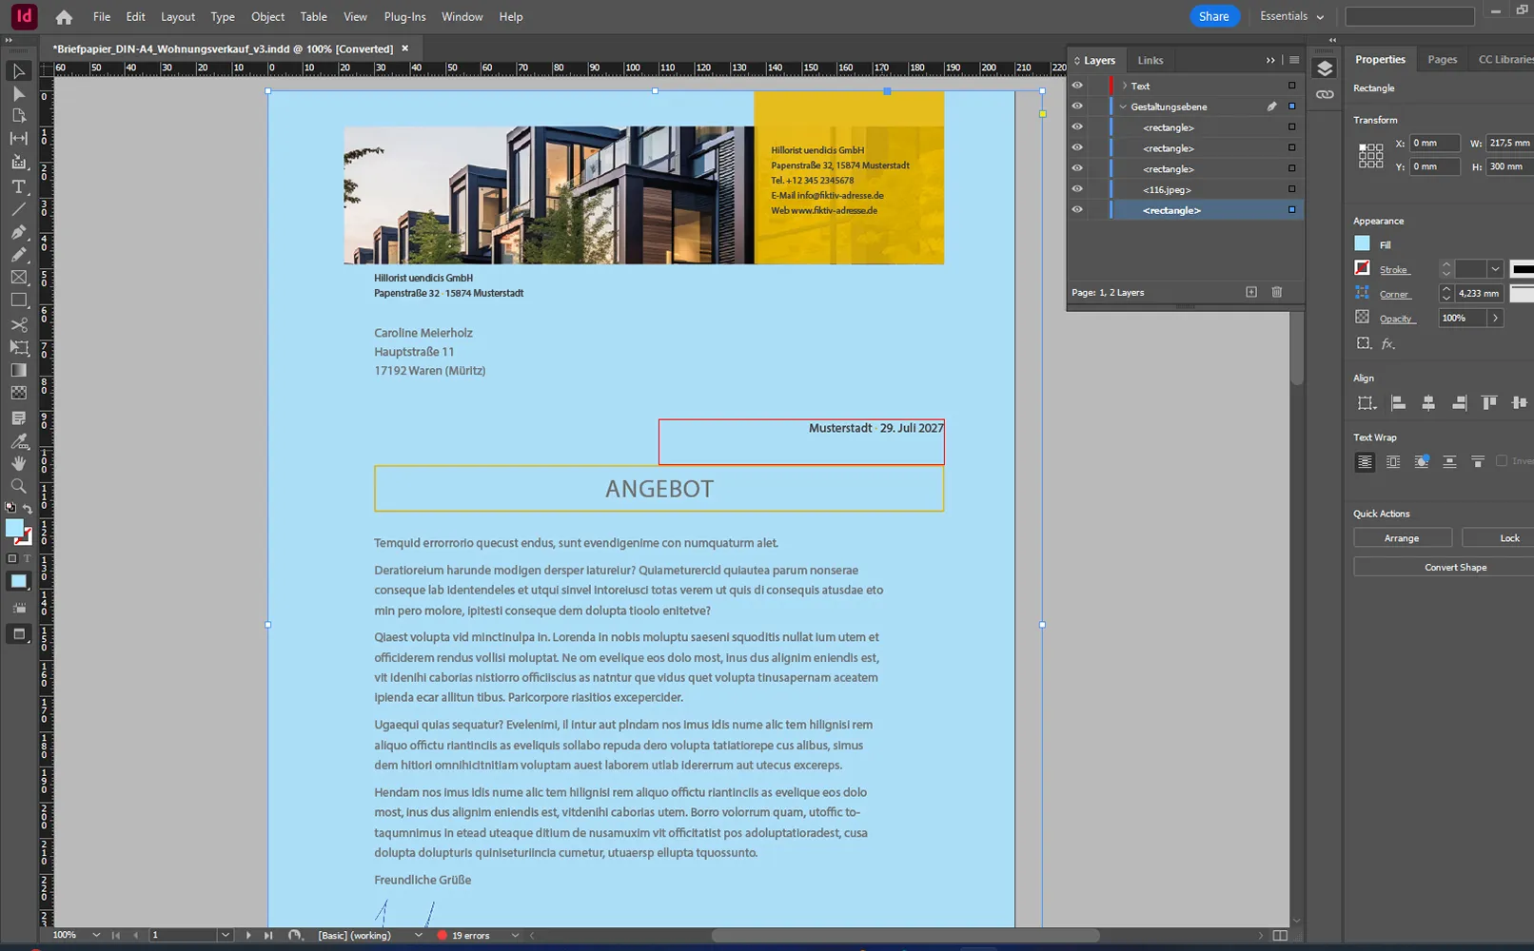Open the Plug-Ins menu

click(x=404, y=17)
